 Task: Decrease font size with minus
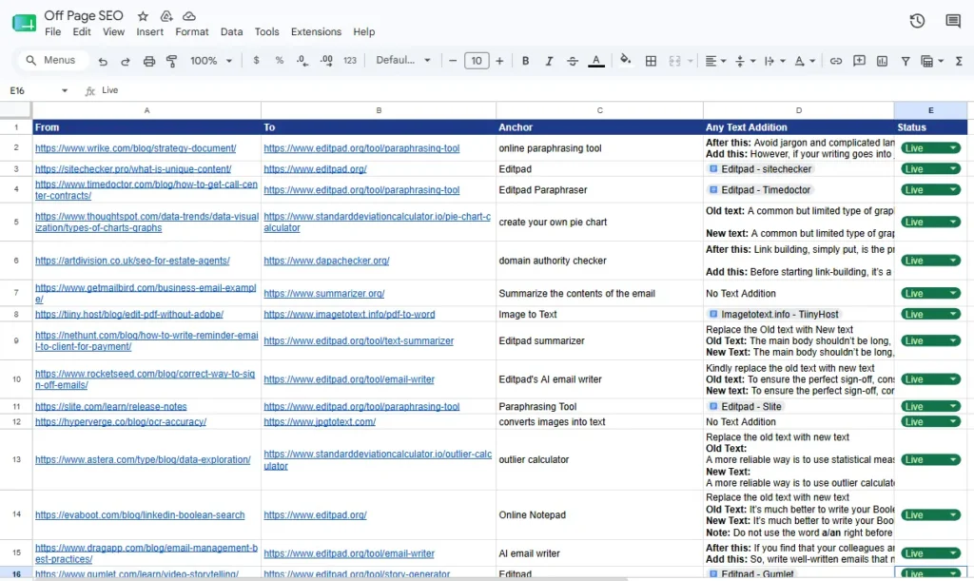pos(453,60)
